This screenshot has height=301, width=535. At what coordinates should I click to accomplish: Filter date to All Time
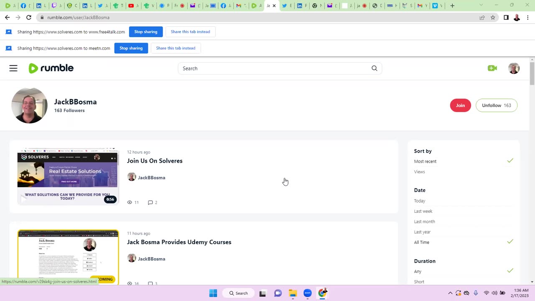click(x=421, y=242)
